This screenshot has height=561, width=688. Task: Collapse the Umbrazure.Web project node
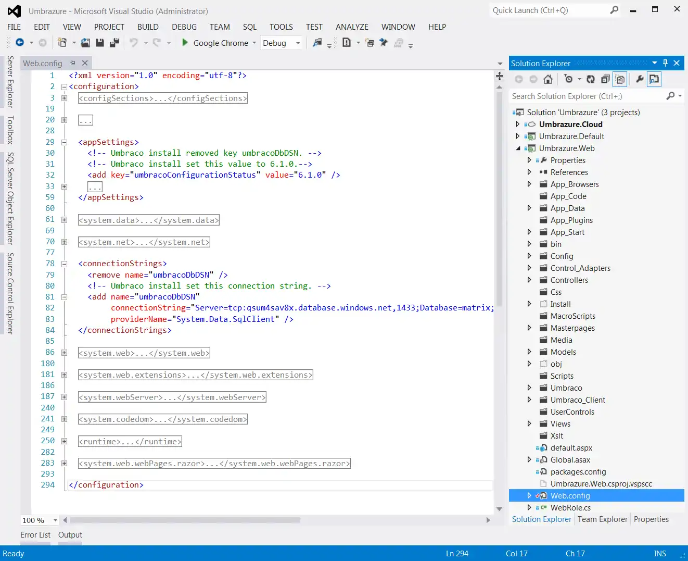(x=518, y=148)
